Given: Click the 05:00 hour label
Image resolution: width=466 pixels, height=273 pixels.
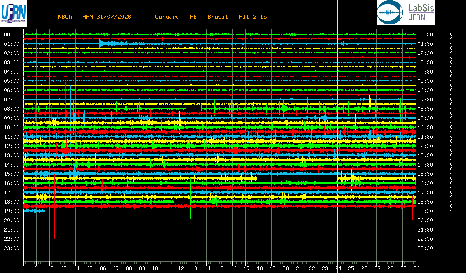Looking at the screenshot, I should 12,81.
